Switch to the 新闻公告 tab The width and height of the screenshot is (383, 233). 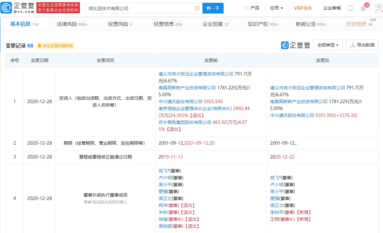point(311,24)
